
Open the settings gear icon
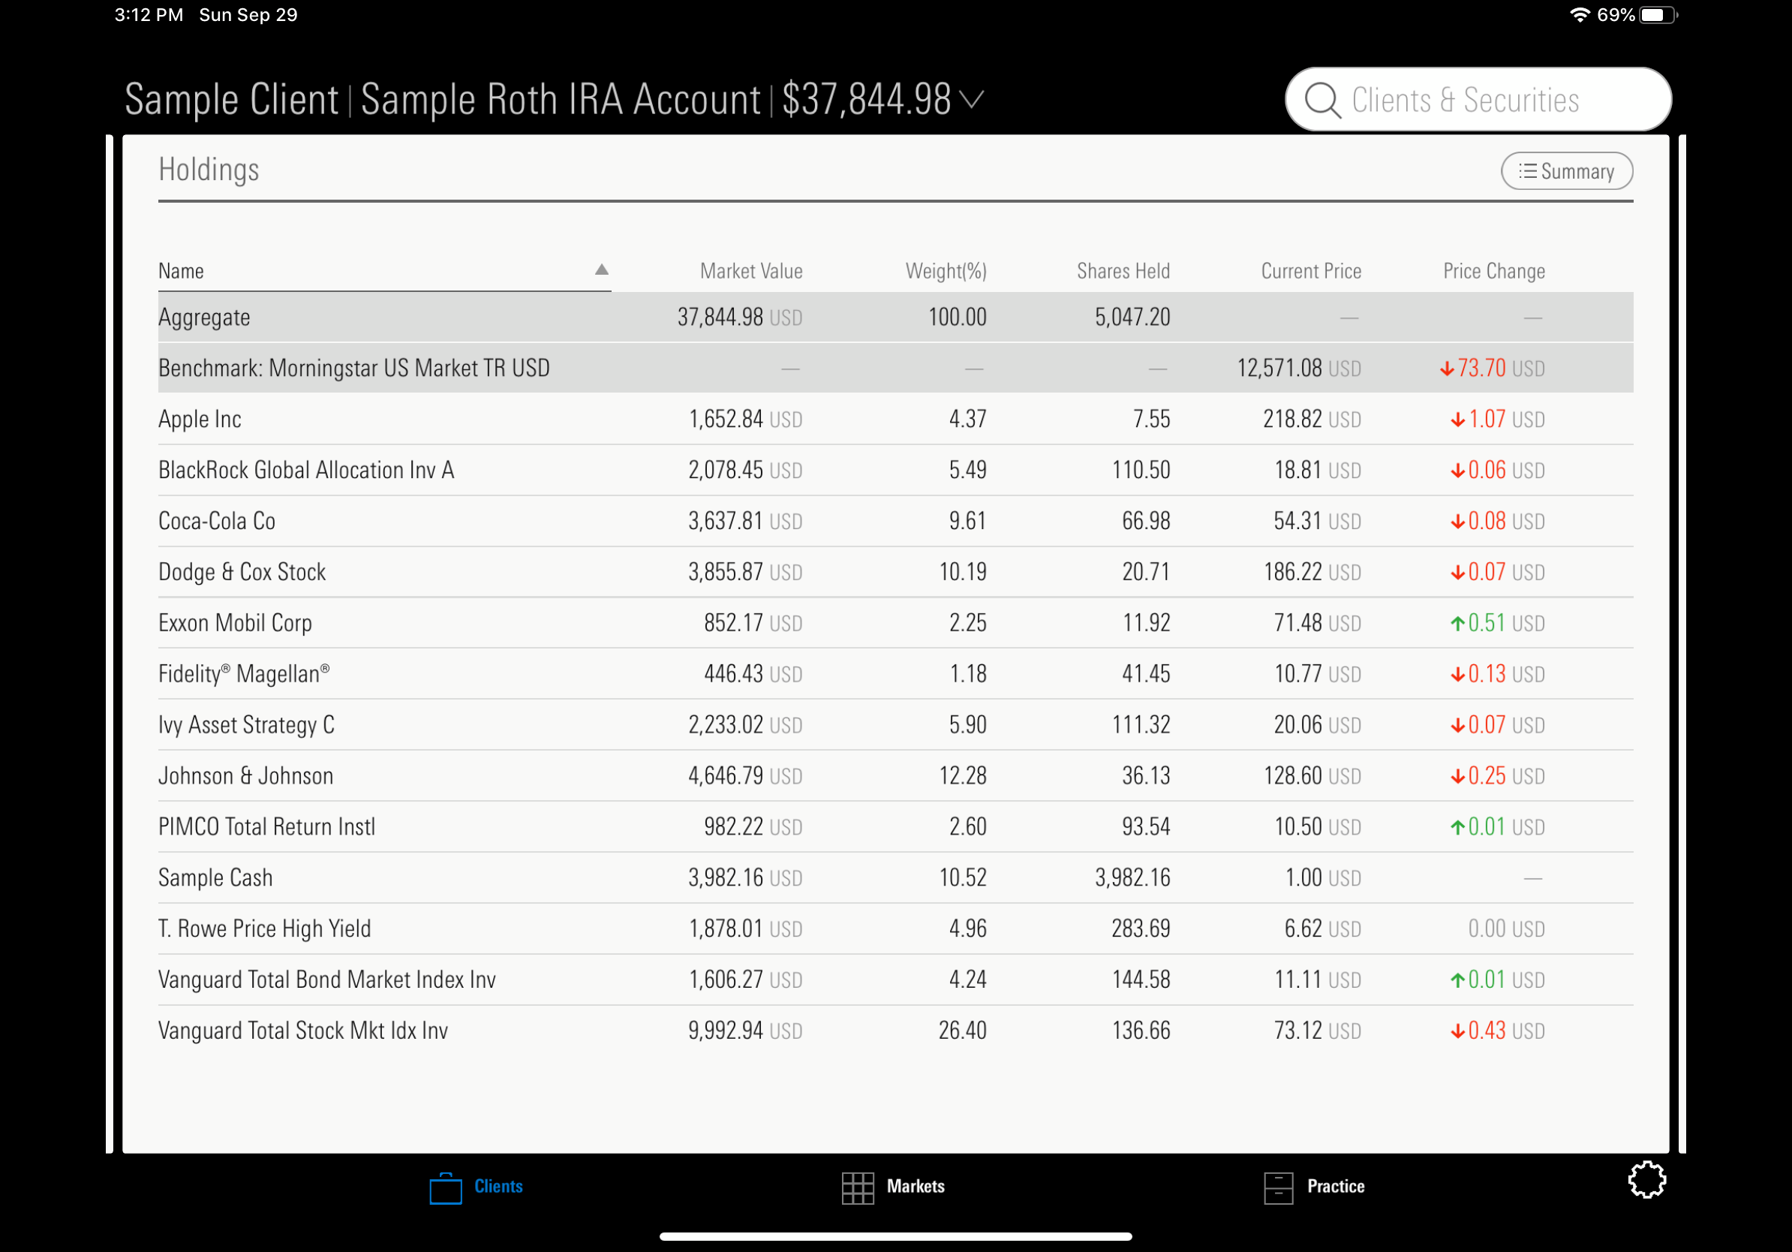tap(1647, 1179)
